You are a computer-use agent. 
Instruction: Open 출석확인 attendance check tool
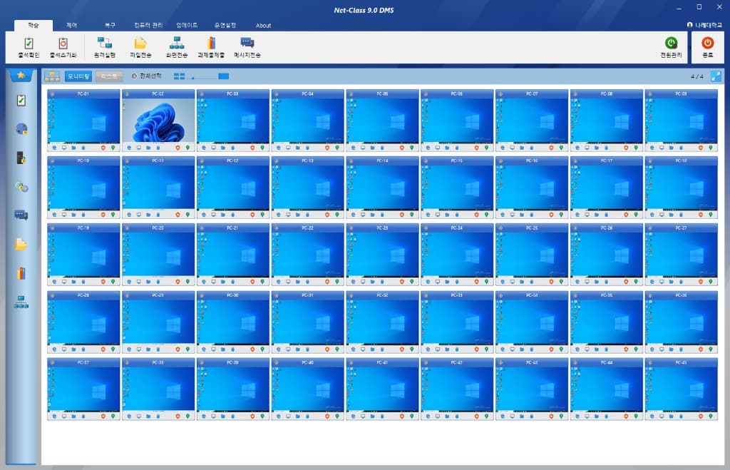[x=29, y=48]
